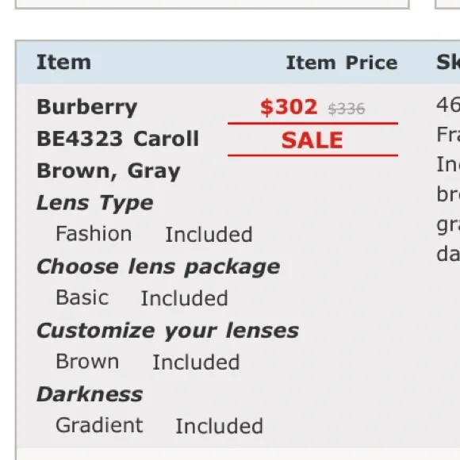Image resolution: width=460 pixels, height=460 pixels.
Task: Click the Burberry brand name
Action: point(86,107)
